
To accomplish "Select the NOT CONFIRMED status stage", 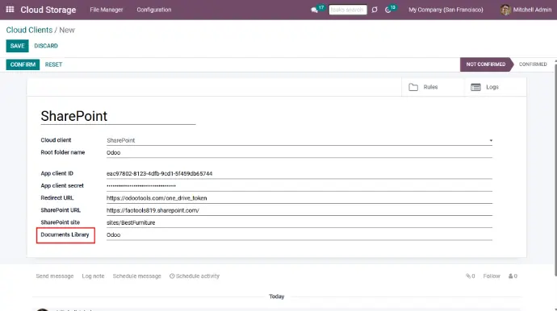I will point(486,64).
